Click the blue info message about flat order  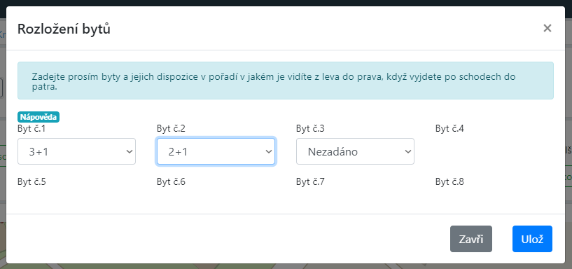click(286, 81)
